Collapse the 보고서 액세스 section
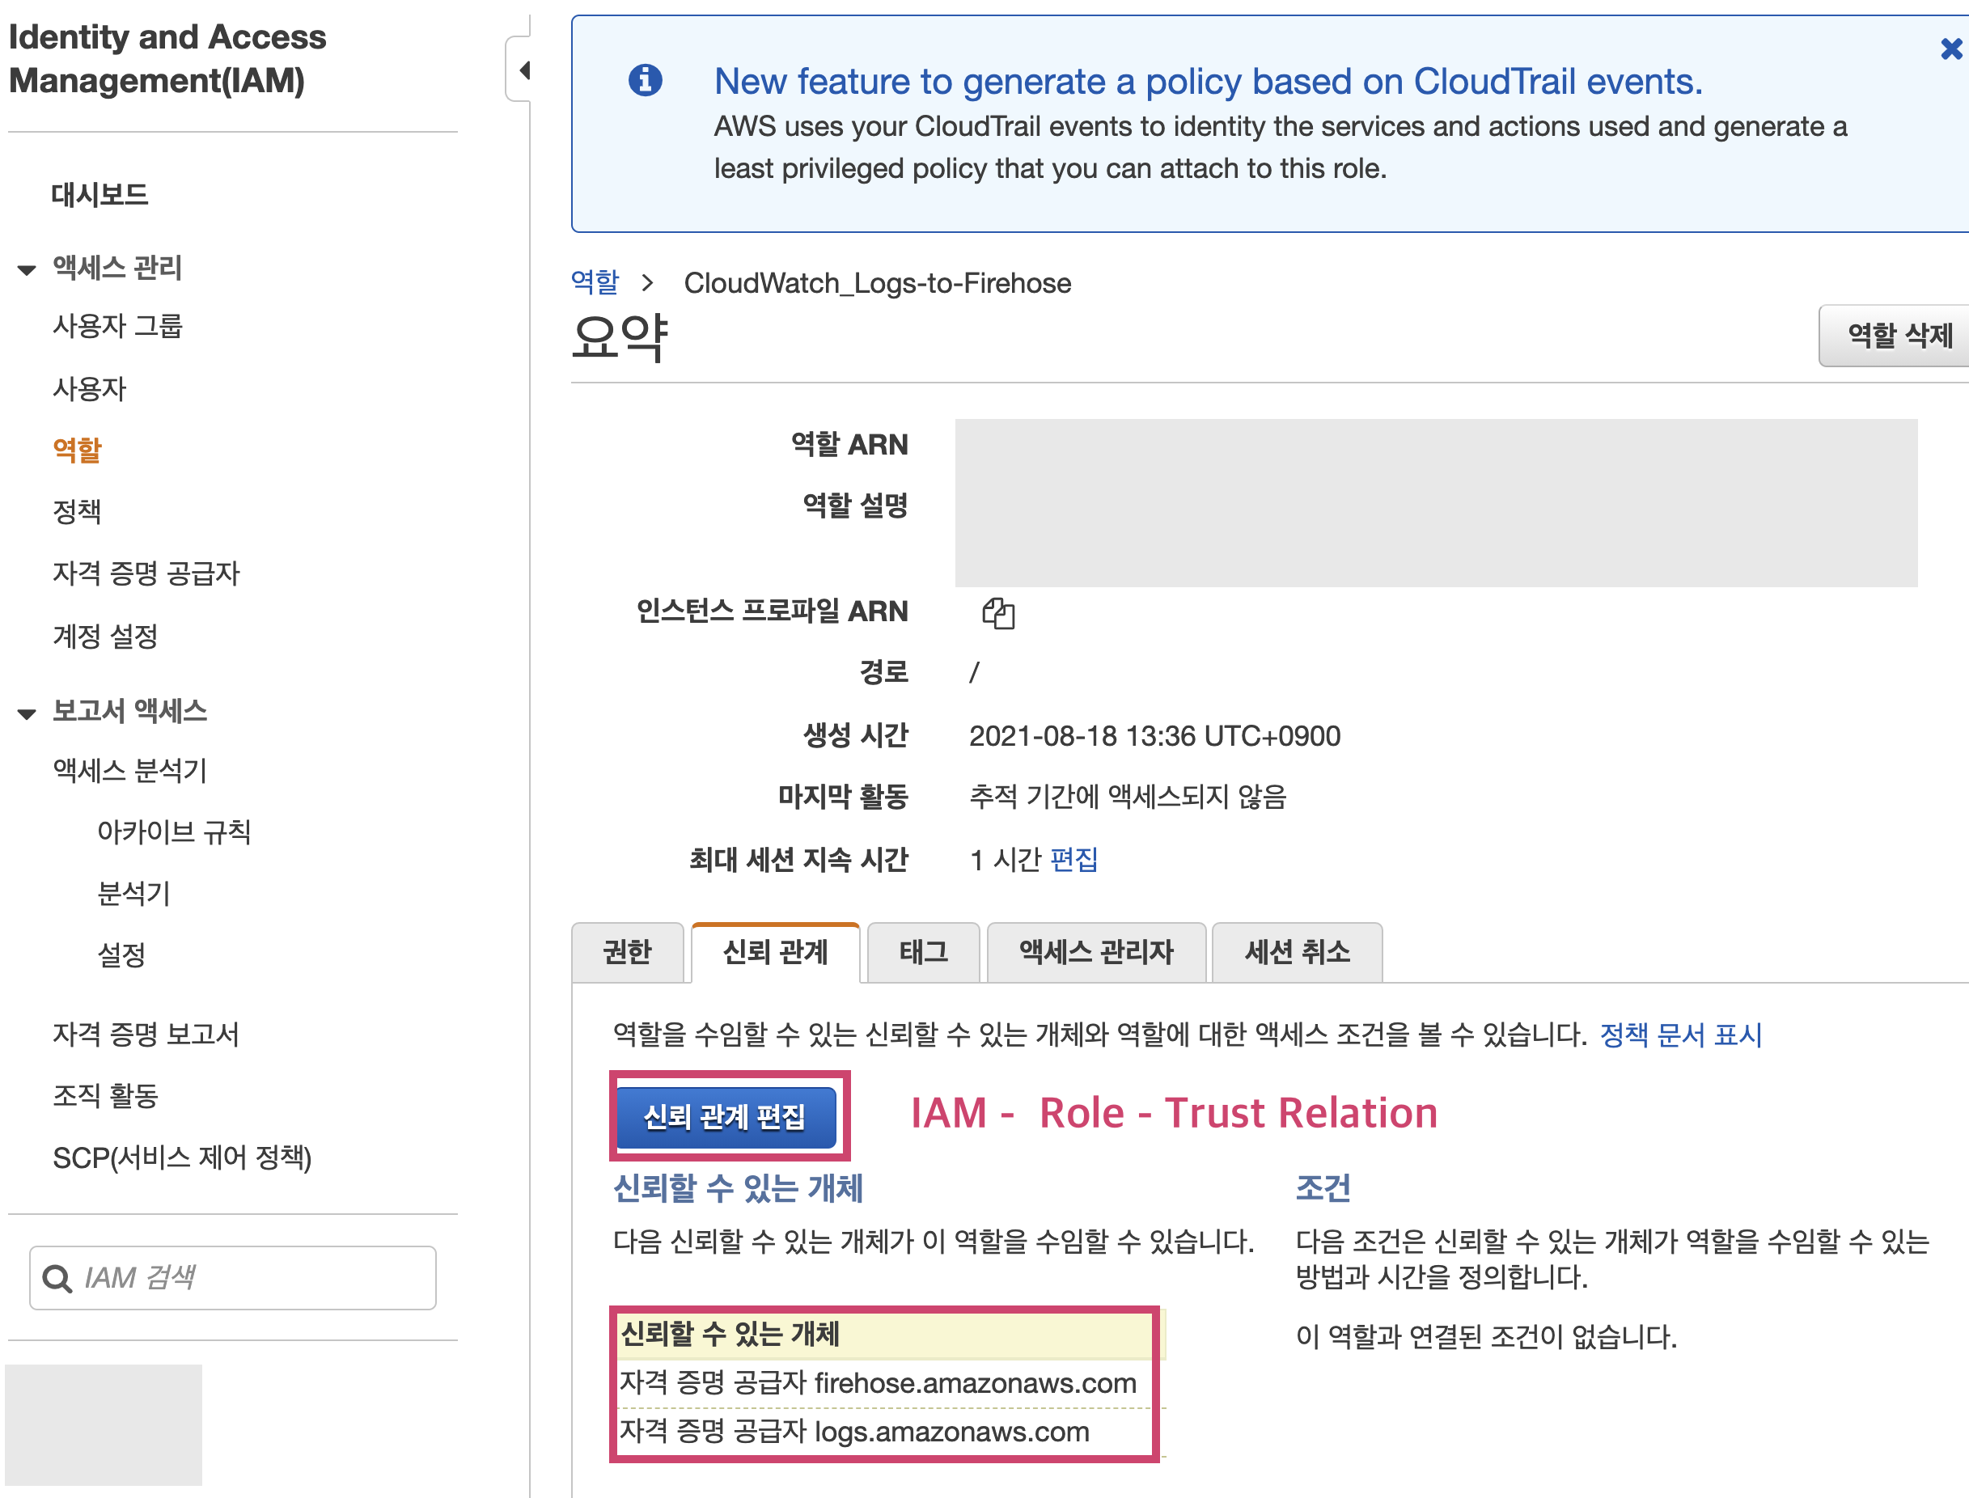 [x=27, y=713]
